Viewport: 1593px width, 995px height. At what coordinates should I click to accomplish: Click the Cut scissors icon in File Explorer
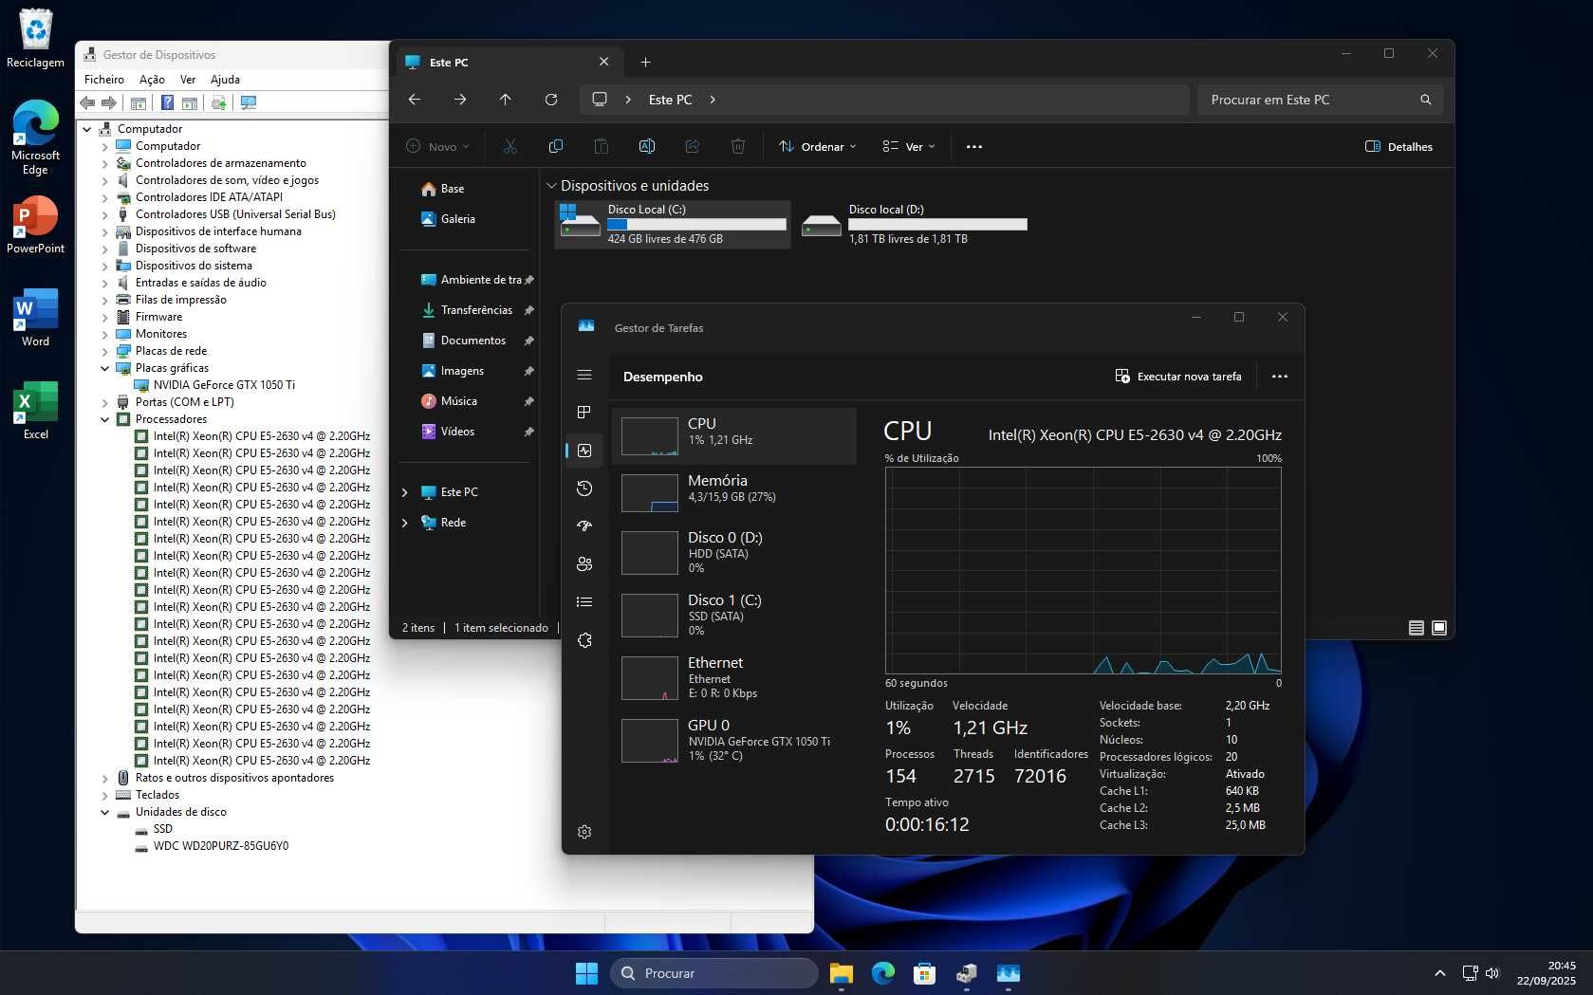click(x=510, y=146)
